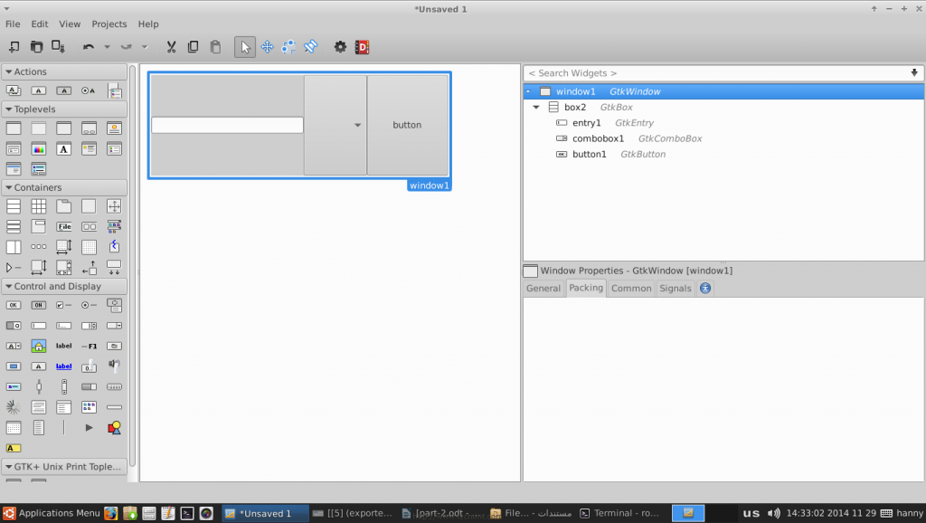Open Preferences with the gear icon

tap(340, 47)
